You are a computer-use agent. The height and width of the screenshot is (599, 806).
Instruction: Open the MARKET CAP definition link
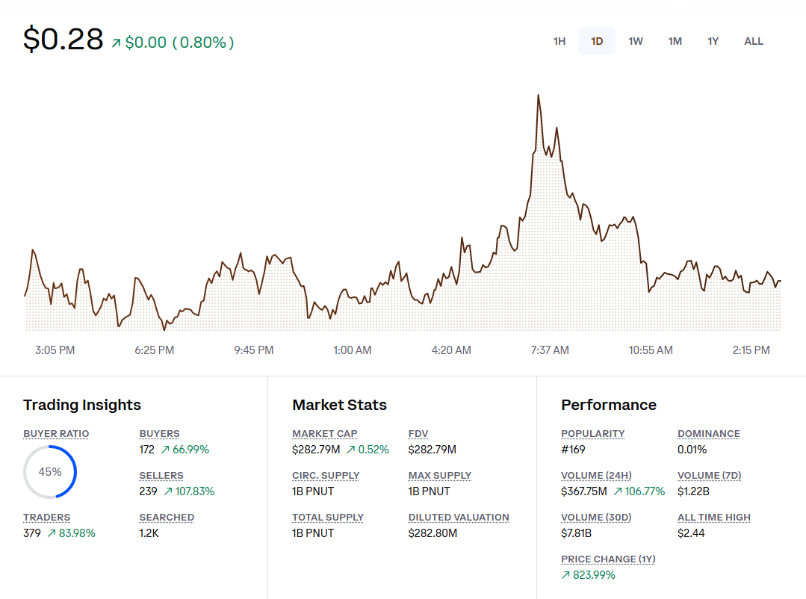pyautogui.click(x=324, y=433)
